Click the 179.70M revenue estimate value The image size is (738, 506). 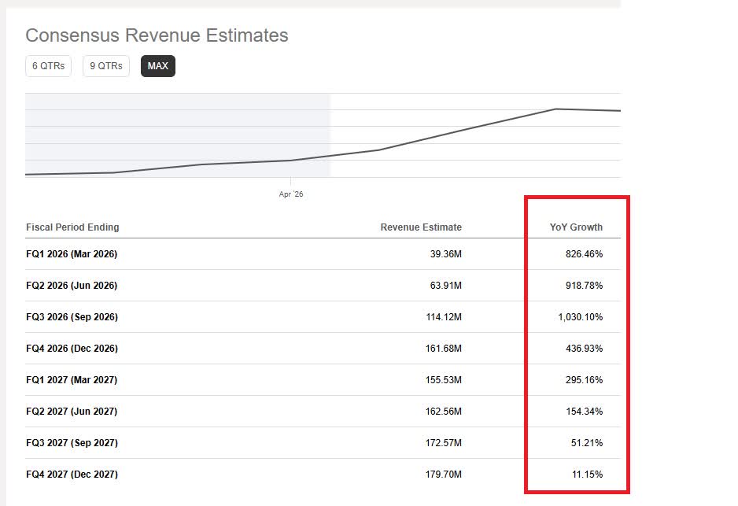(x=444, y=475)
